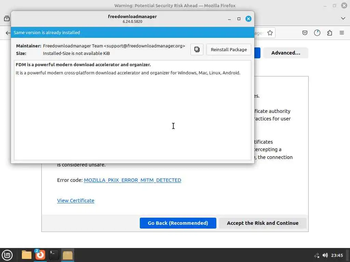Switch to Firefox in the taskbar

pyautogui.click(x=40, y=255)
